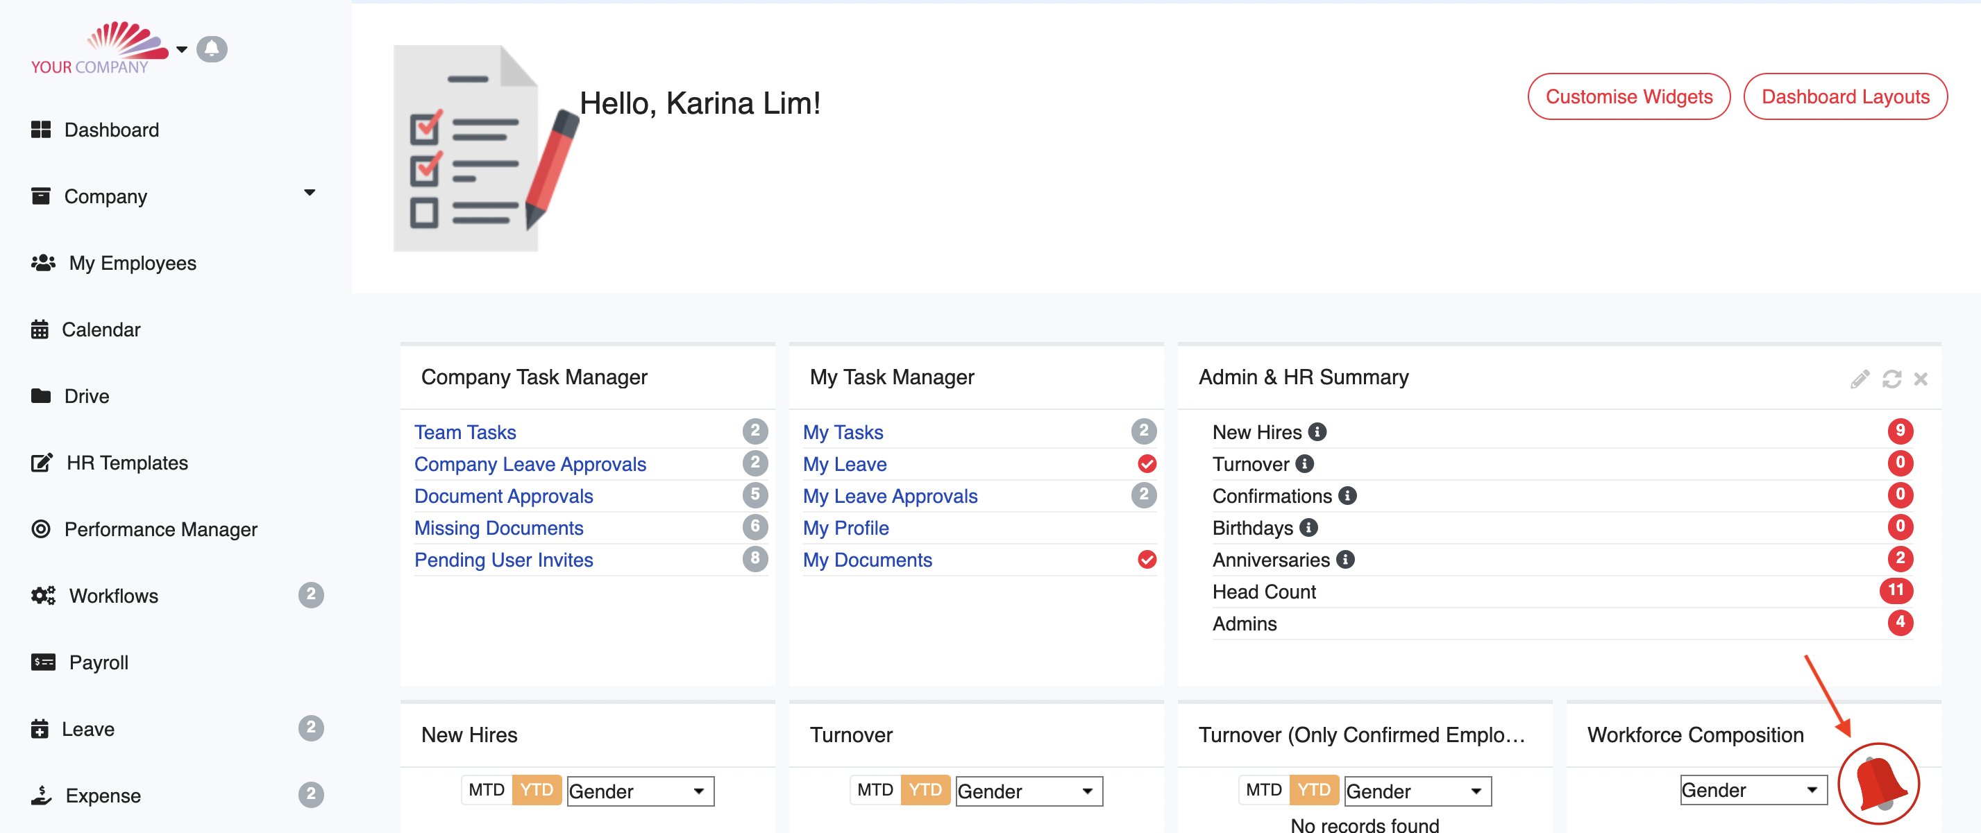The image size is (1981, 833).
Task: Click info icon next to New Hires
Action: coord(1317,432)
